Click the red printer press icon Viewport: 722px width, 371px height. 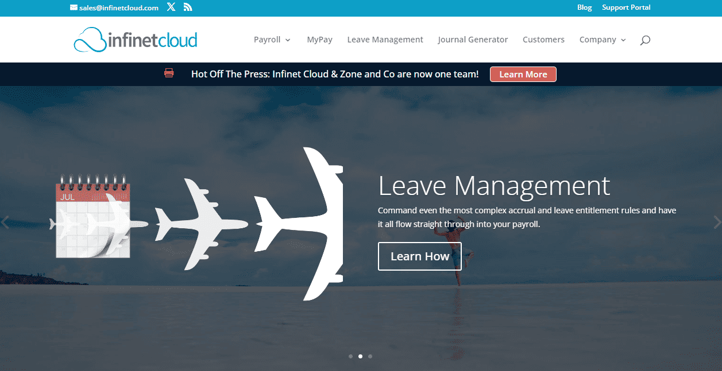169,73
